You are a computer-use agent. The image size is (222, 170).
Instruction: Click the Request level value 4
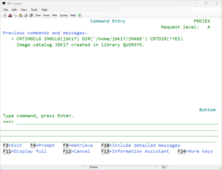click(x=209, y=27)
